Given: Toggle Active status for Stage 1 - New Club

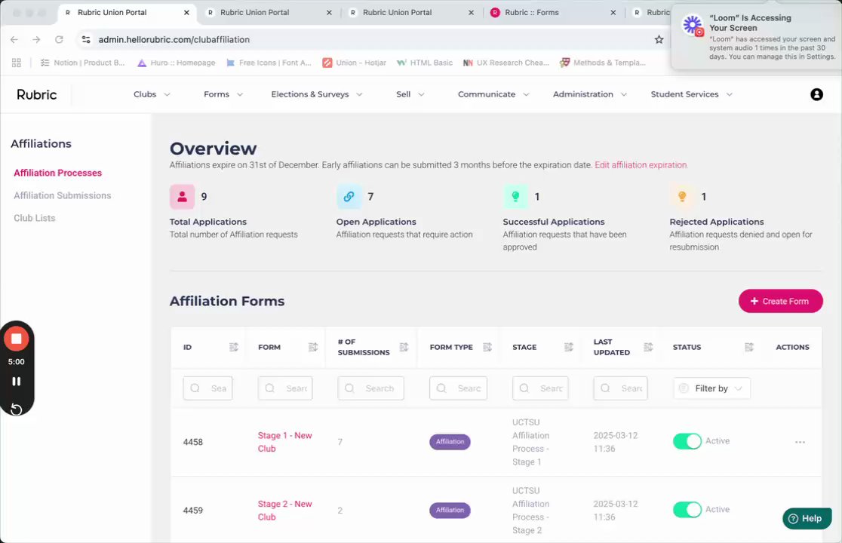Looking at the screenshot, I should 687,441.
